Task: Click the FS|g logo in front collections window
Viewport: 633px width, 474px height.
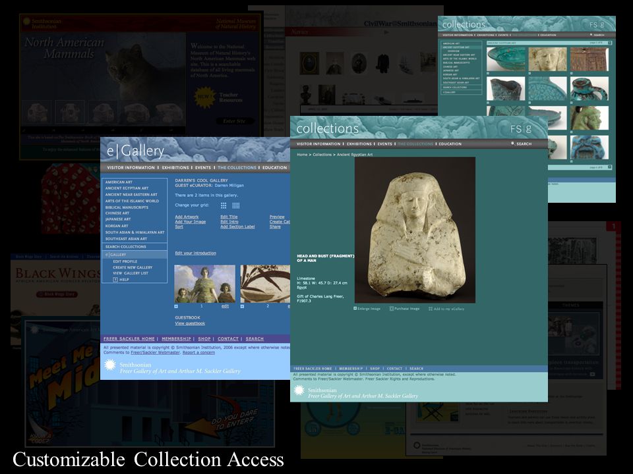Action: [521, 129]
